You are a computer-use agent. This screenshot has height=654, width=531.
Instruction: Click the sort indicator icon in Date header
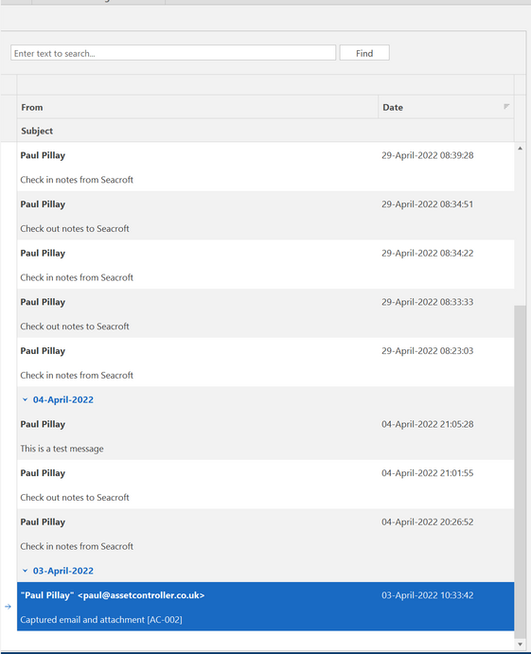pos(506,107)
